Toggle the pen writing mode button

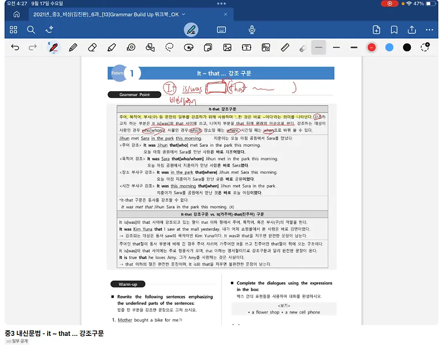(191, 30)
